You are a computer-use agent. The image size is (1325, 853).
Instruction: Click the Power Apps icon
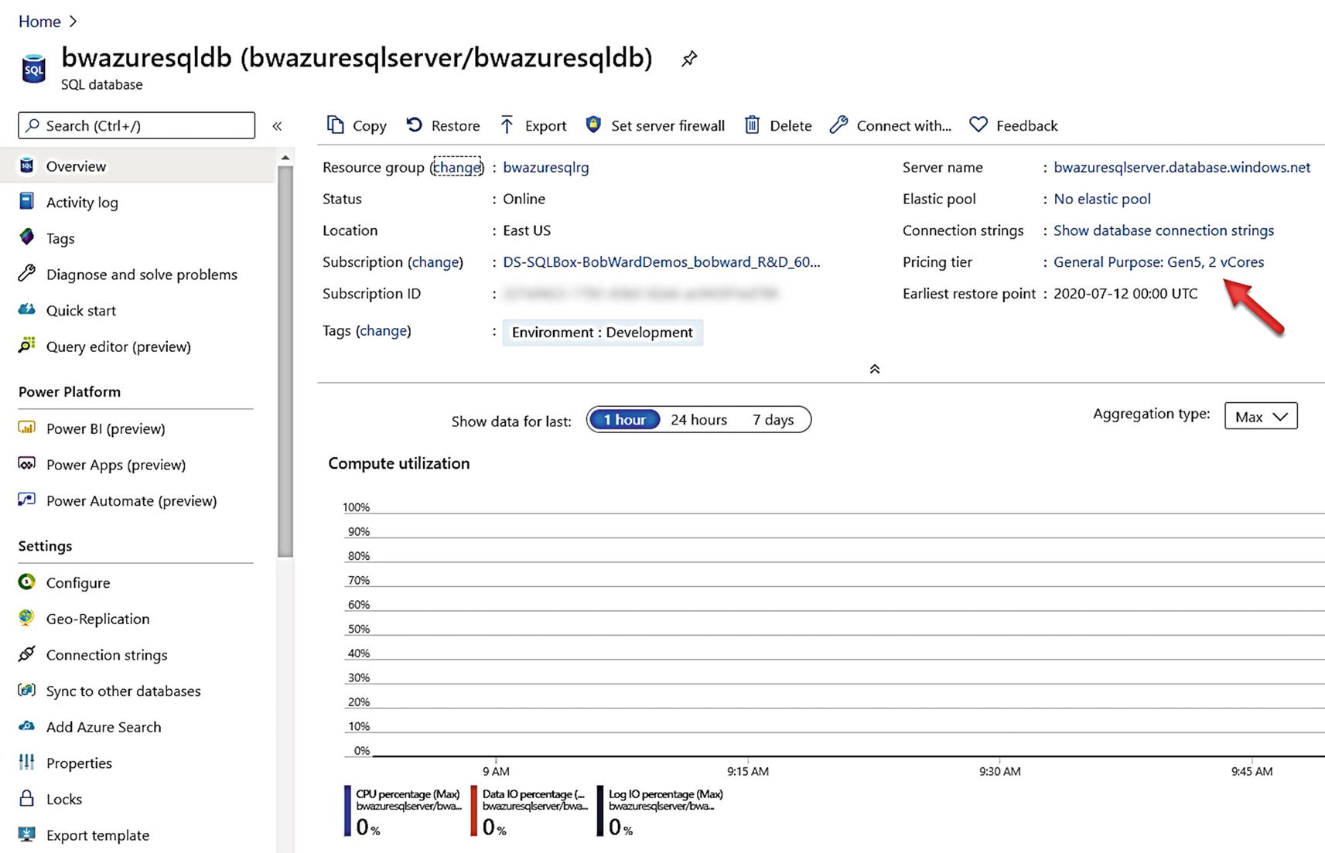(x=27, y=463)
